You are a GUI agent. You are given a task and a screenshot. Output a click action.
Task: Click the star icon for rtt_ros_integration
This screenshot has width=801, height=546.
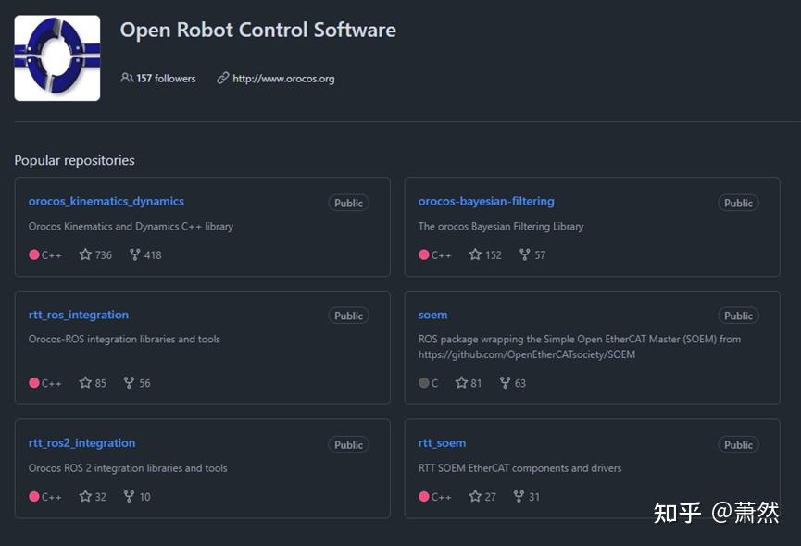(x=85, y=382)
